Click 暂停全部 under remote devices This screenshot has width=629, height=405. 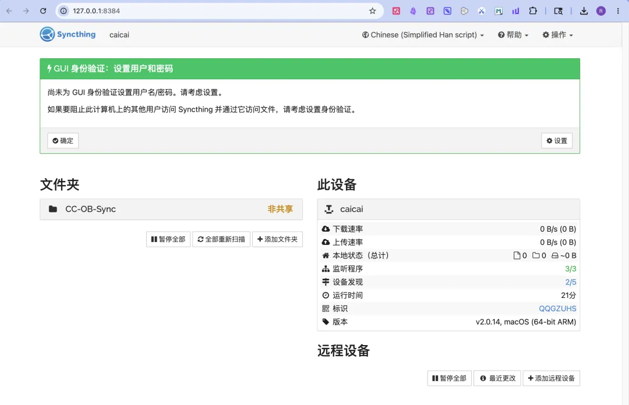point(449,378)
